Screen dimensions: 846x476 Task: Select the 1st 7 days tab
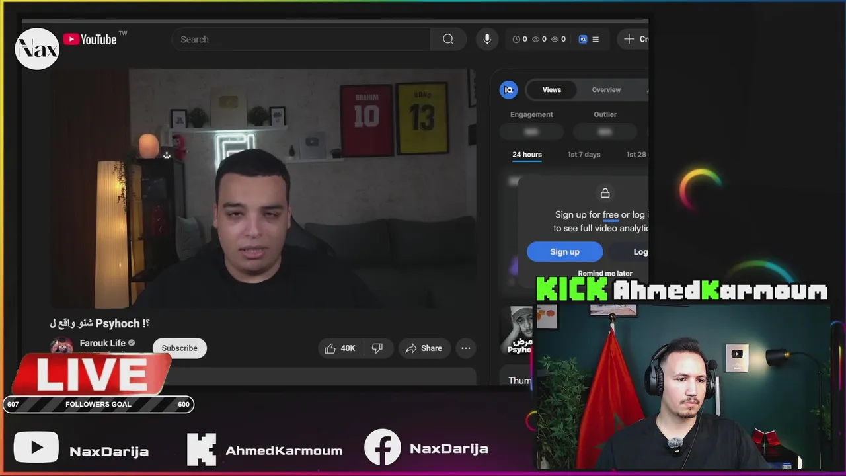(x=584, y=155)
